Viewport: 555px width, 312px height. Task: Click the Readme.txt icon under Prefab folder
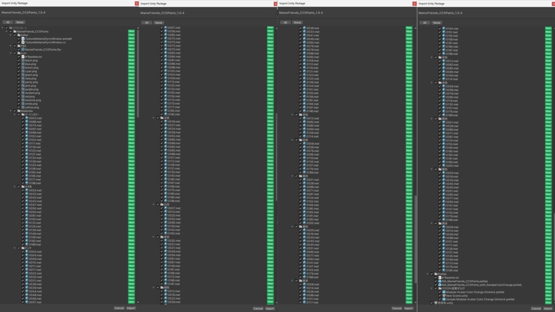click(440, 278)
